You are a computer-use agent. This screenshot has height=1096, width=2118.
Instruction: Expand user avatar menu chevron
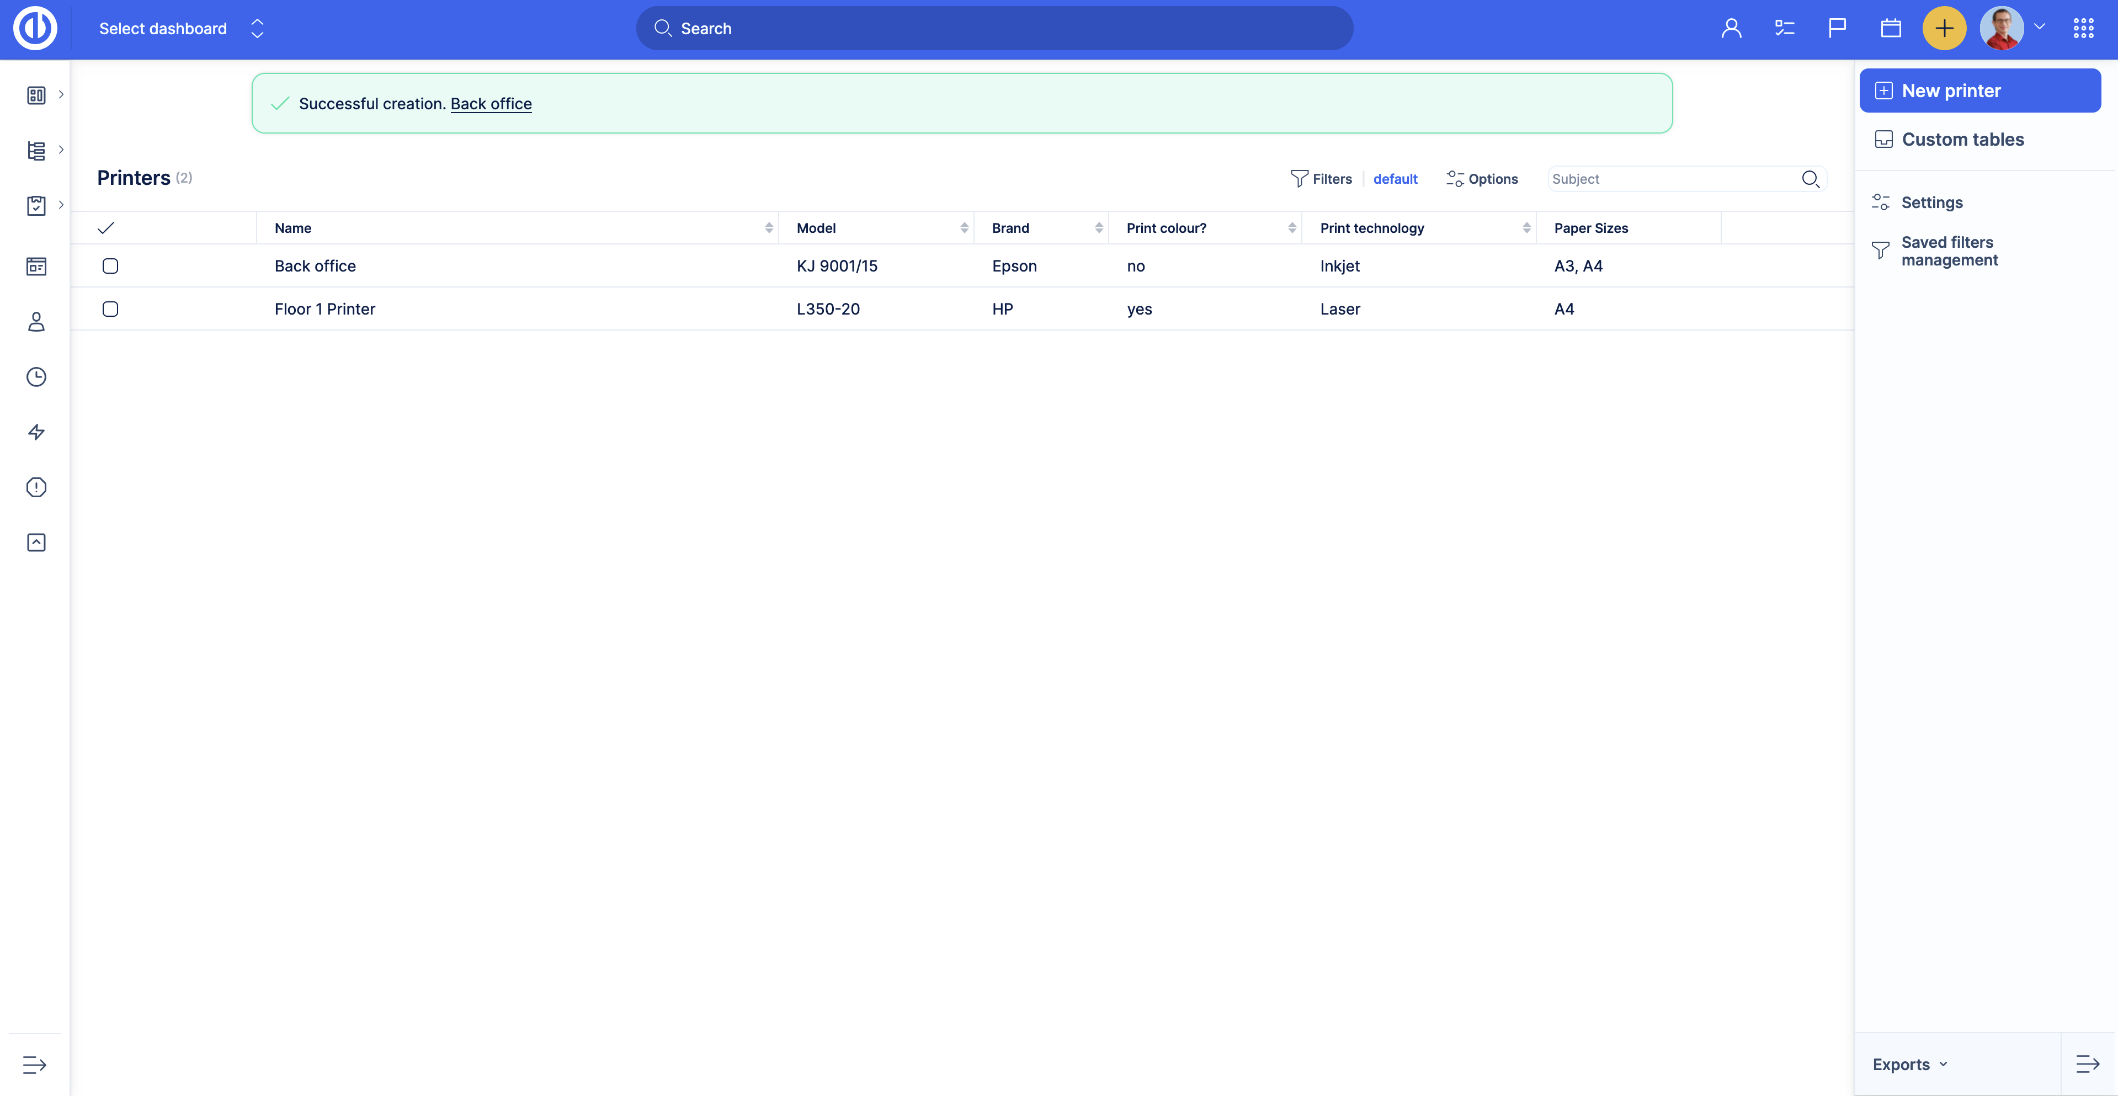[x=2040, y=27]
